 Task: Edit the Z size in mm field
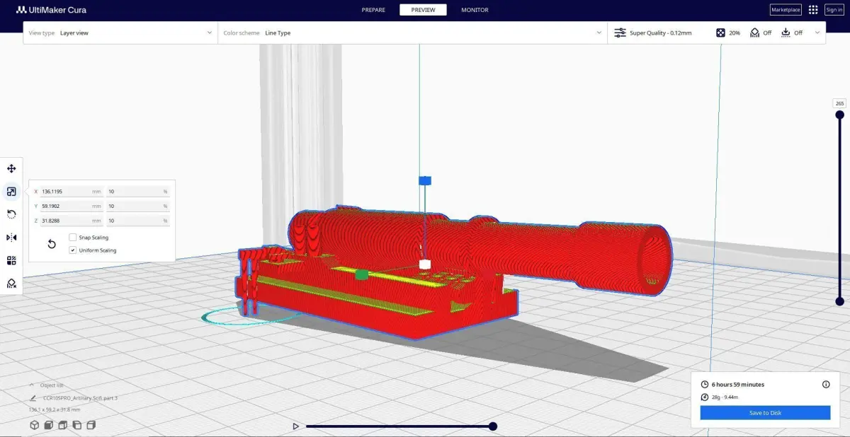pos(72,221)
